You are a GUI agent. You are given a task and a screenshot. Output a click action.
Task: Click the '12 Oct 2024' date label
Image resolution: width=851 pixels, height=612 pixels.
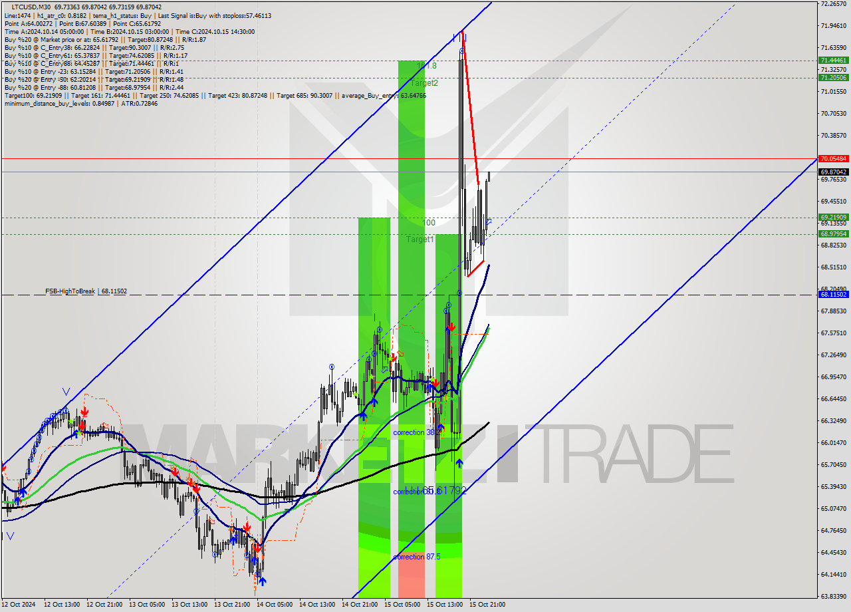point(19,605)
